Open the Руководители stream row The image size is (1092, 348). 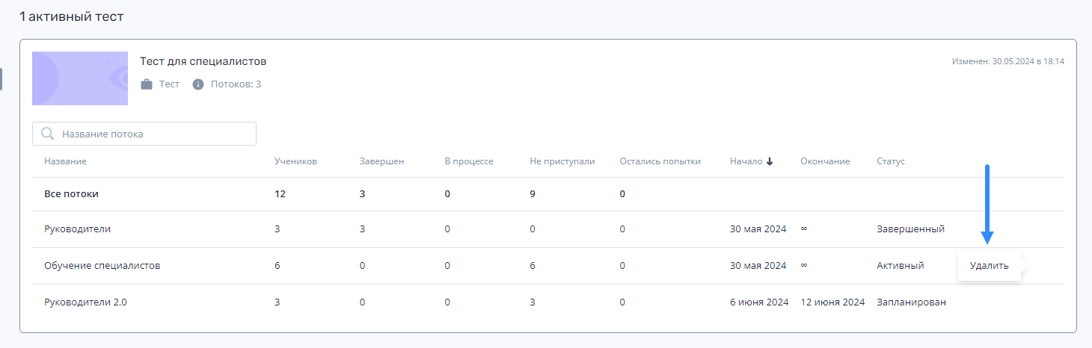(x=548, y=229)
